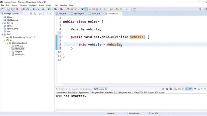This screenshot has width=207, height=116.
Task: Select Test.java in Package Explorer
Action: pos(18,52)
